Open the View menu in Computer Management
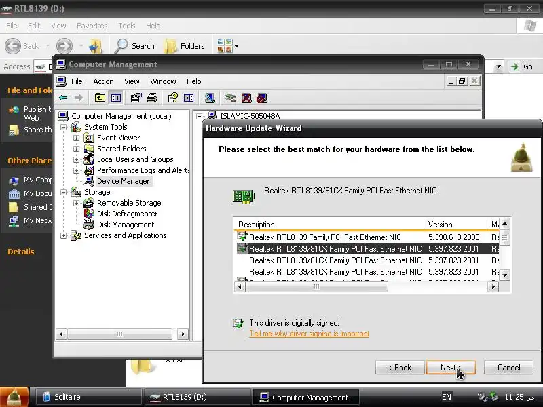 click(x=132, y=81)
